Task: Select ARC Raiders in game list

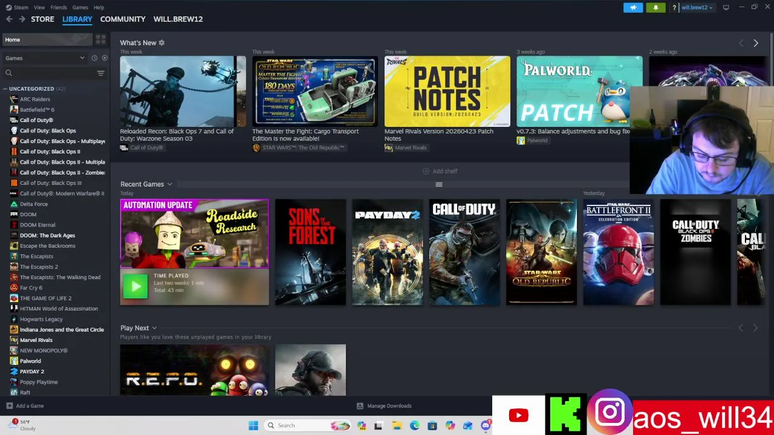Action: [x=34, y=99]
